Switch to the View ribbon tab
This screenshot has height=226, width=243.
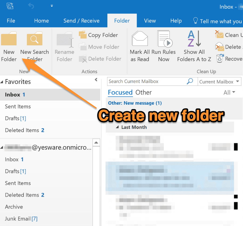[150, 21]
